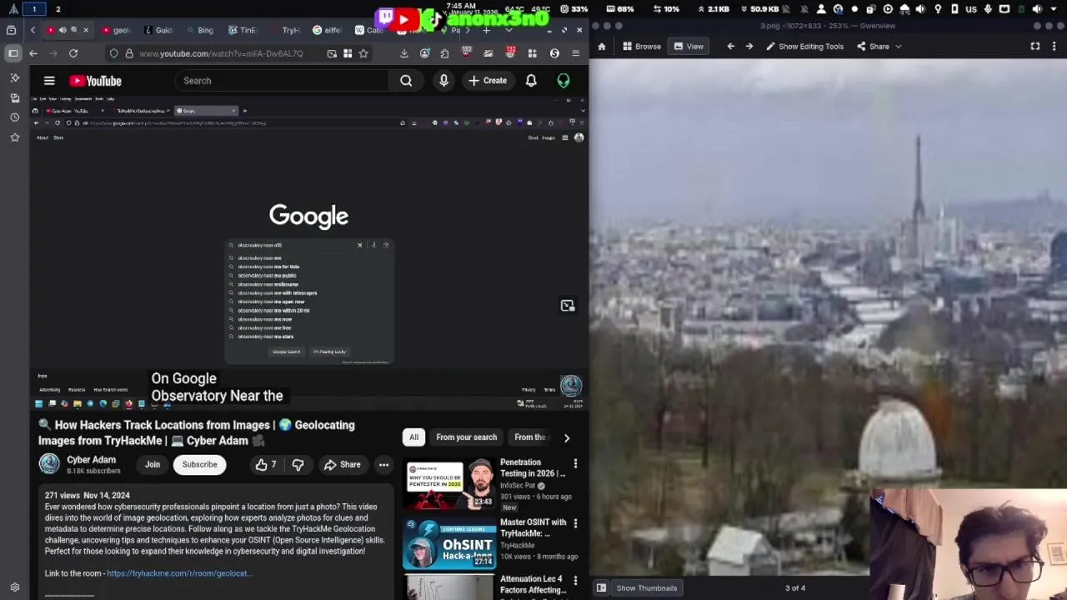Open the browser extensions puzzle icon
This screenshot has height=600, width=1067.
pos(444,53)
